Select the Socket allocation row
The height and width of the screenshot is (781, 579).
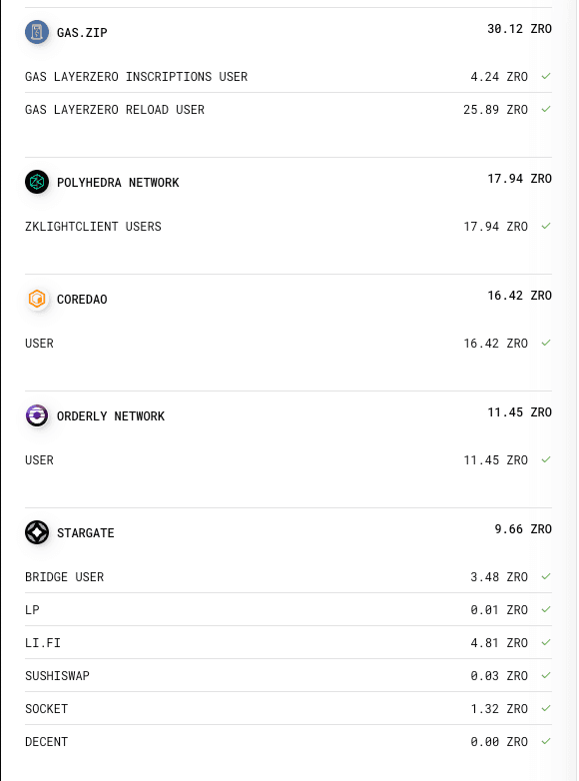click(x=289, y=708)
